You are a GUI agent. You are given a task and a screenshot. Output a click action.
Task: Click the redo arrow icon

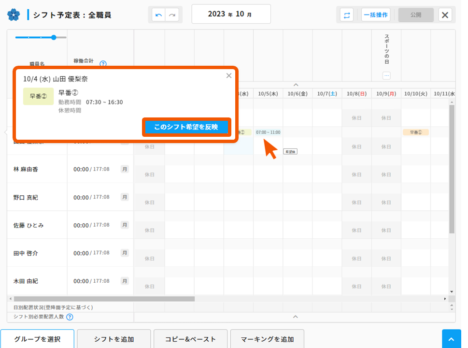(171, 15)
